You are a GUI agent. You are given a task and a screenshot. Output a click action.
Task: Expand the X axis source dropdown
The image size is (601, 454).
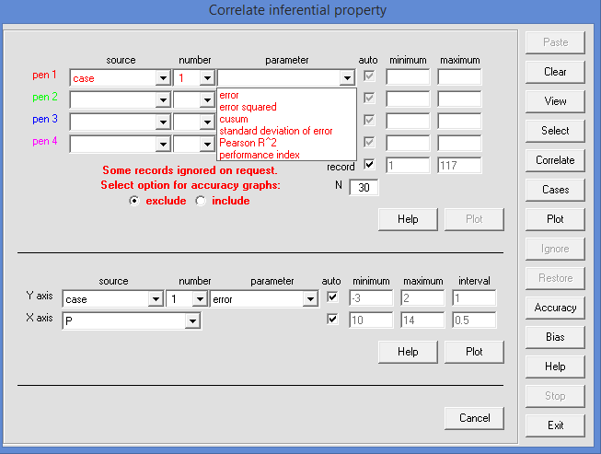click(x=191, y=320)
